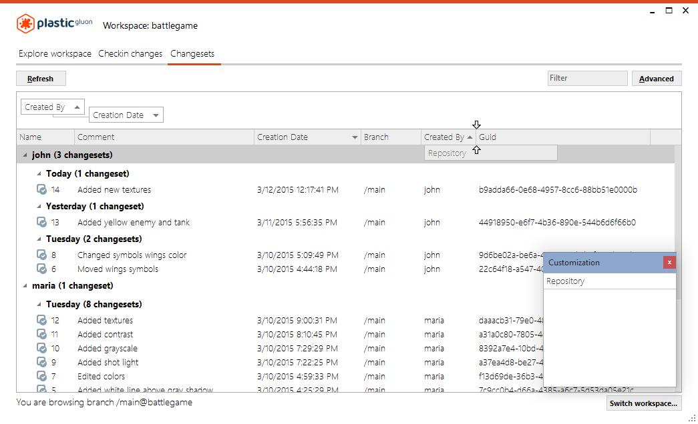Viewport: 698px width, 424px height.
Task: Select Repository in the Customization list
Action: coord(609,281)
